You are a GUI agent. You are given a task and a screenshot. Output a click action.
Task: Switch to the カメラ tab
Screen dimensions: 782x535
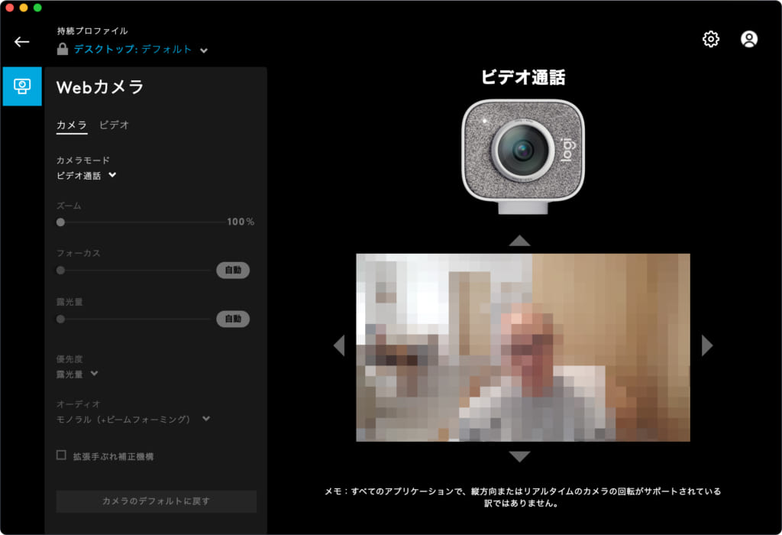71,125
